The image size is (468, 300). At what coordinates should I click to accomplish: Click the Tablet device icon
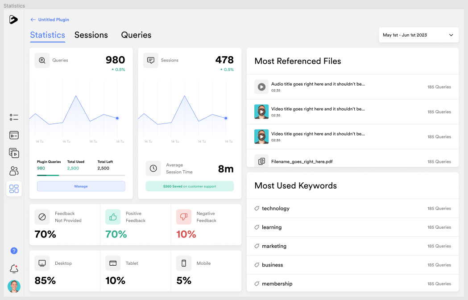click(113, 263)
